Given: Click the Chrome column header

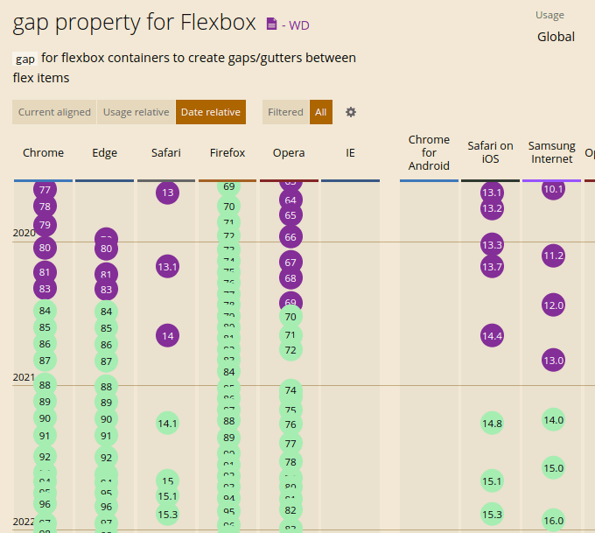Looking at the screenshot, I should pos(43,152).
